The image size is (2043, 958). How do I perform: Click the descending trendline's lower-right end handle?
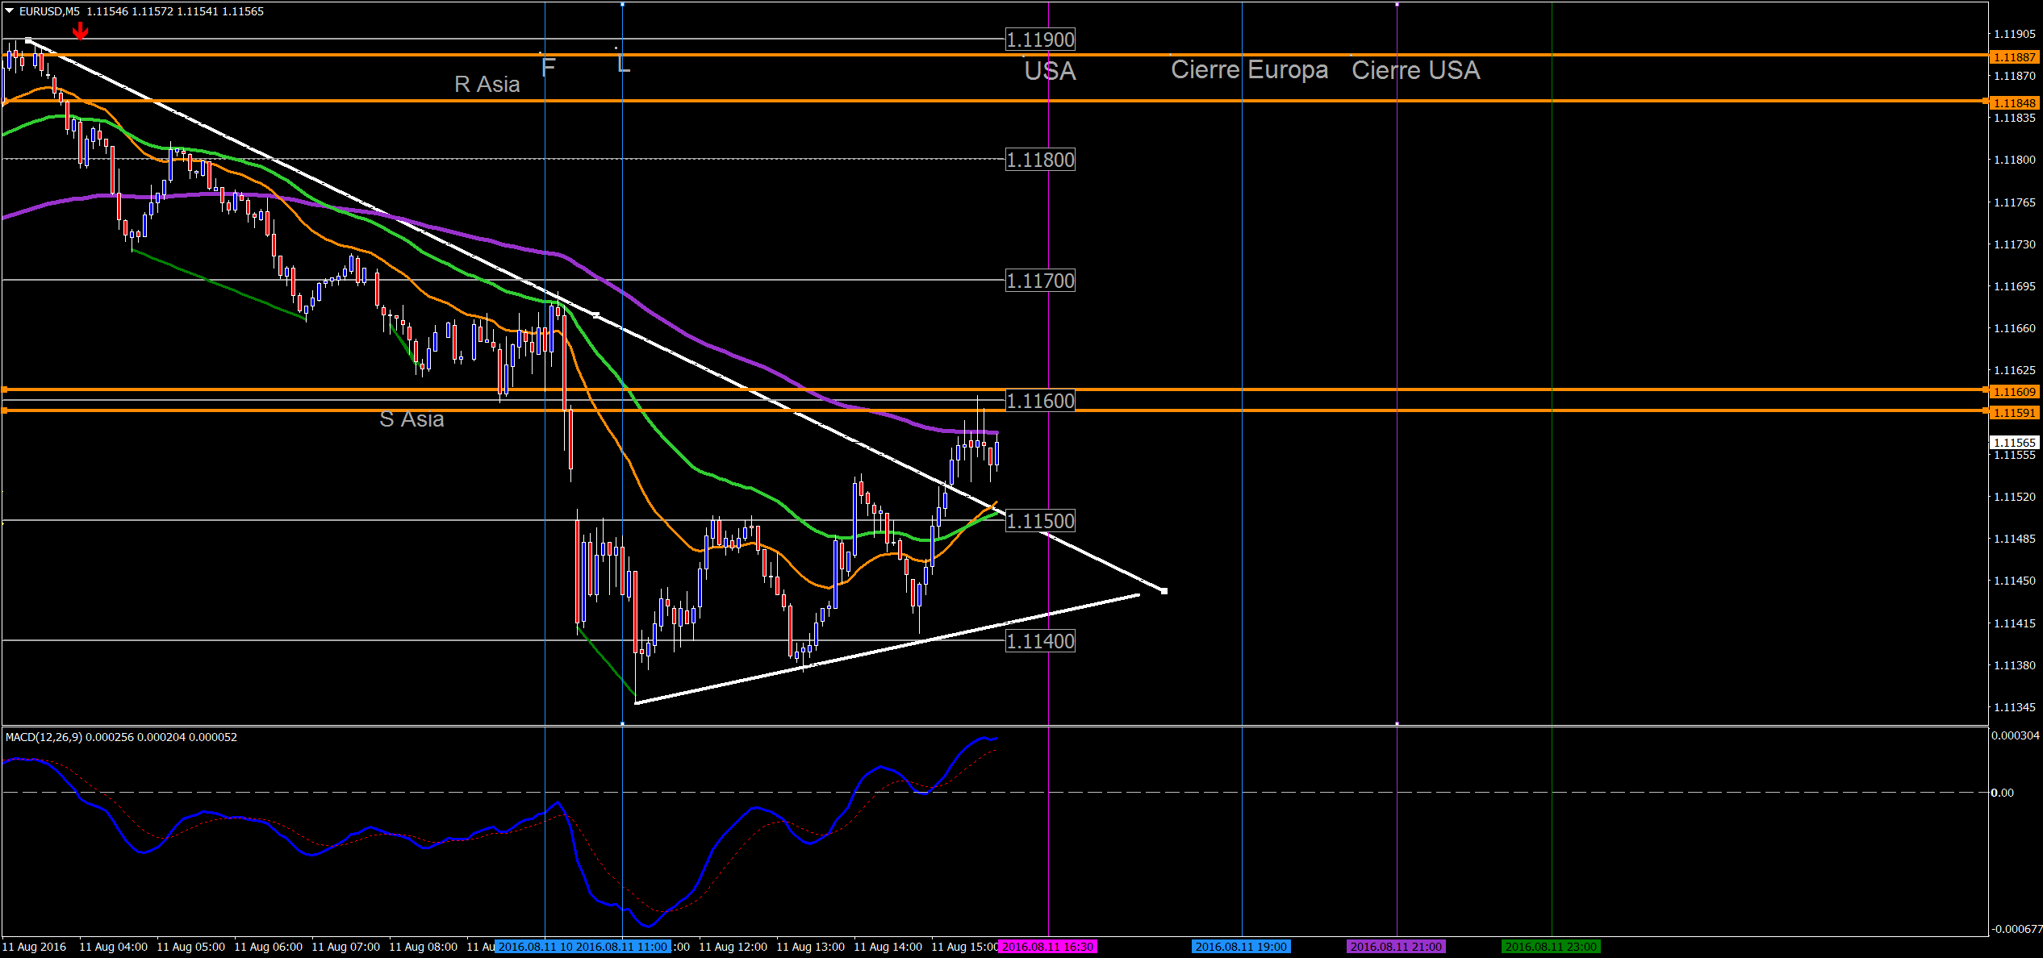point(1164,591)
